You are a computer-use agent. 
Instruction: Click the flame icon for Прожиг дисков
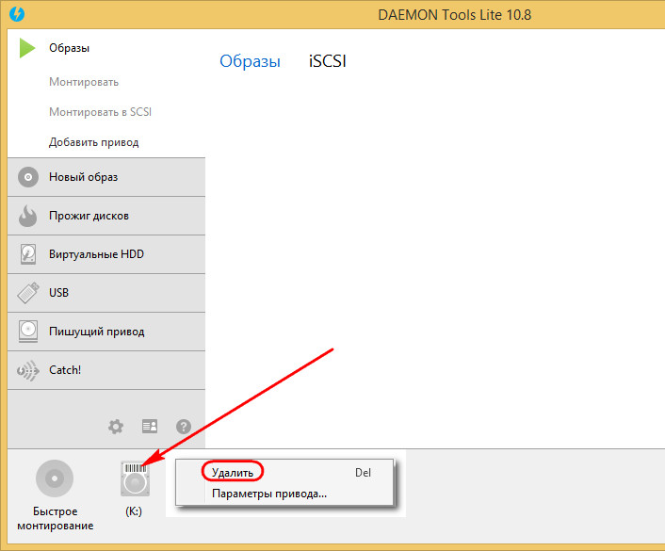click(28, 216)
